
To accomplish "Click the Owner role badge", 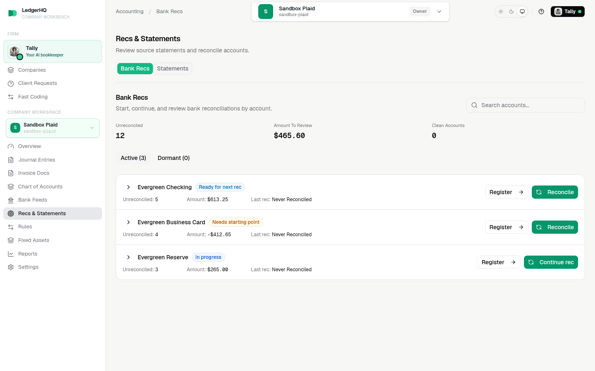I will (x=420, y=12).
